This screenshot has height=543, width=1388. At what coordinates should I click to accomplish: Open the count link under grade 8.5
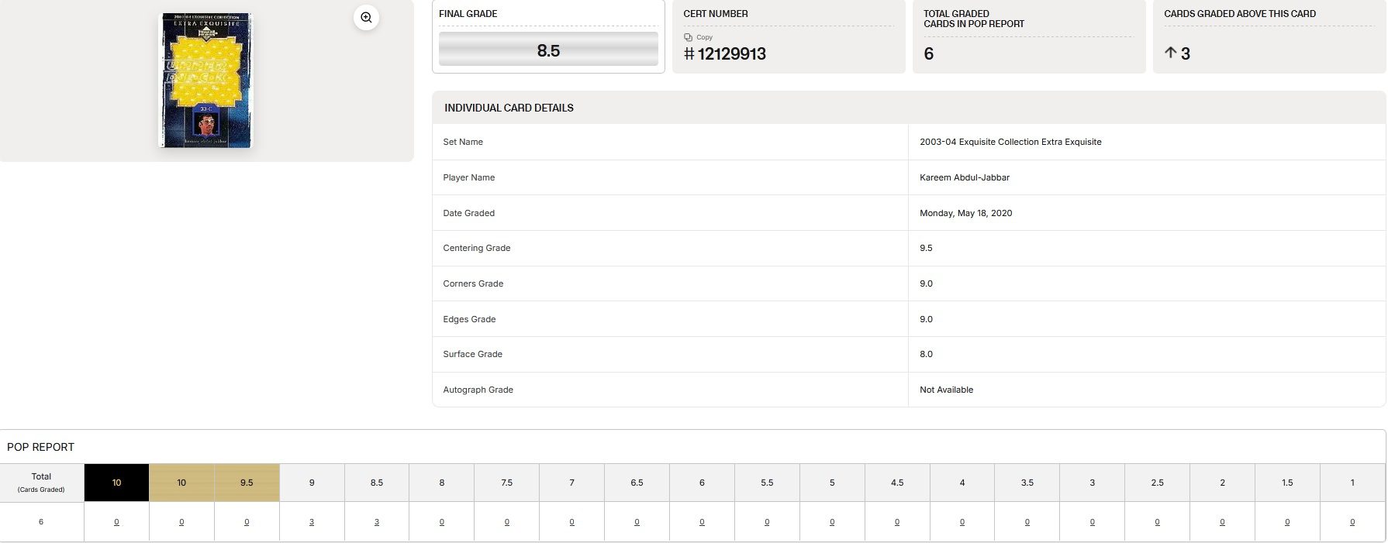coord(377,522)
